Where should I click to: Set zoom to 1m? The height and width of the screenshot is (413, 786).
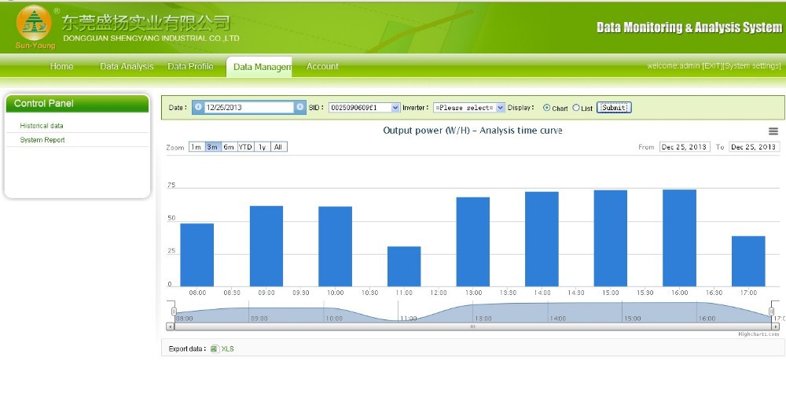pyautogui.click(x=196, y=147)
